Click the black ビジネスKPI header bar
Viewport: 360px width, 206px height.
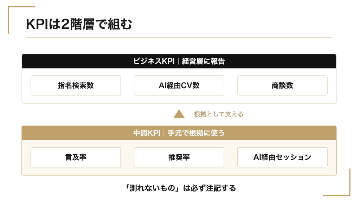179,61
